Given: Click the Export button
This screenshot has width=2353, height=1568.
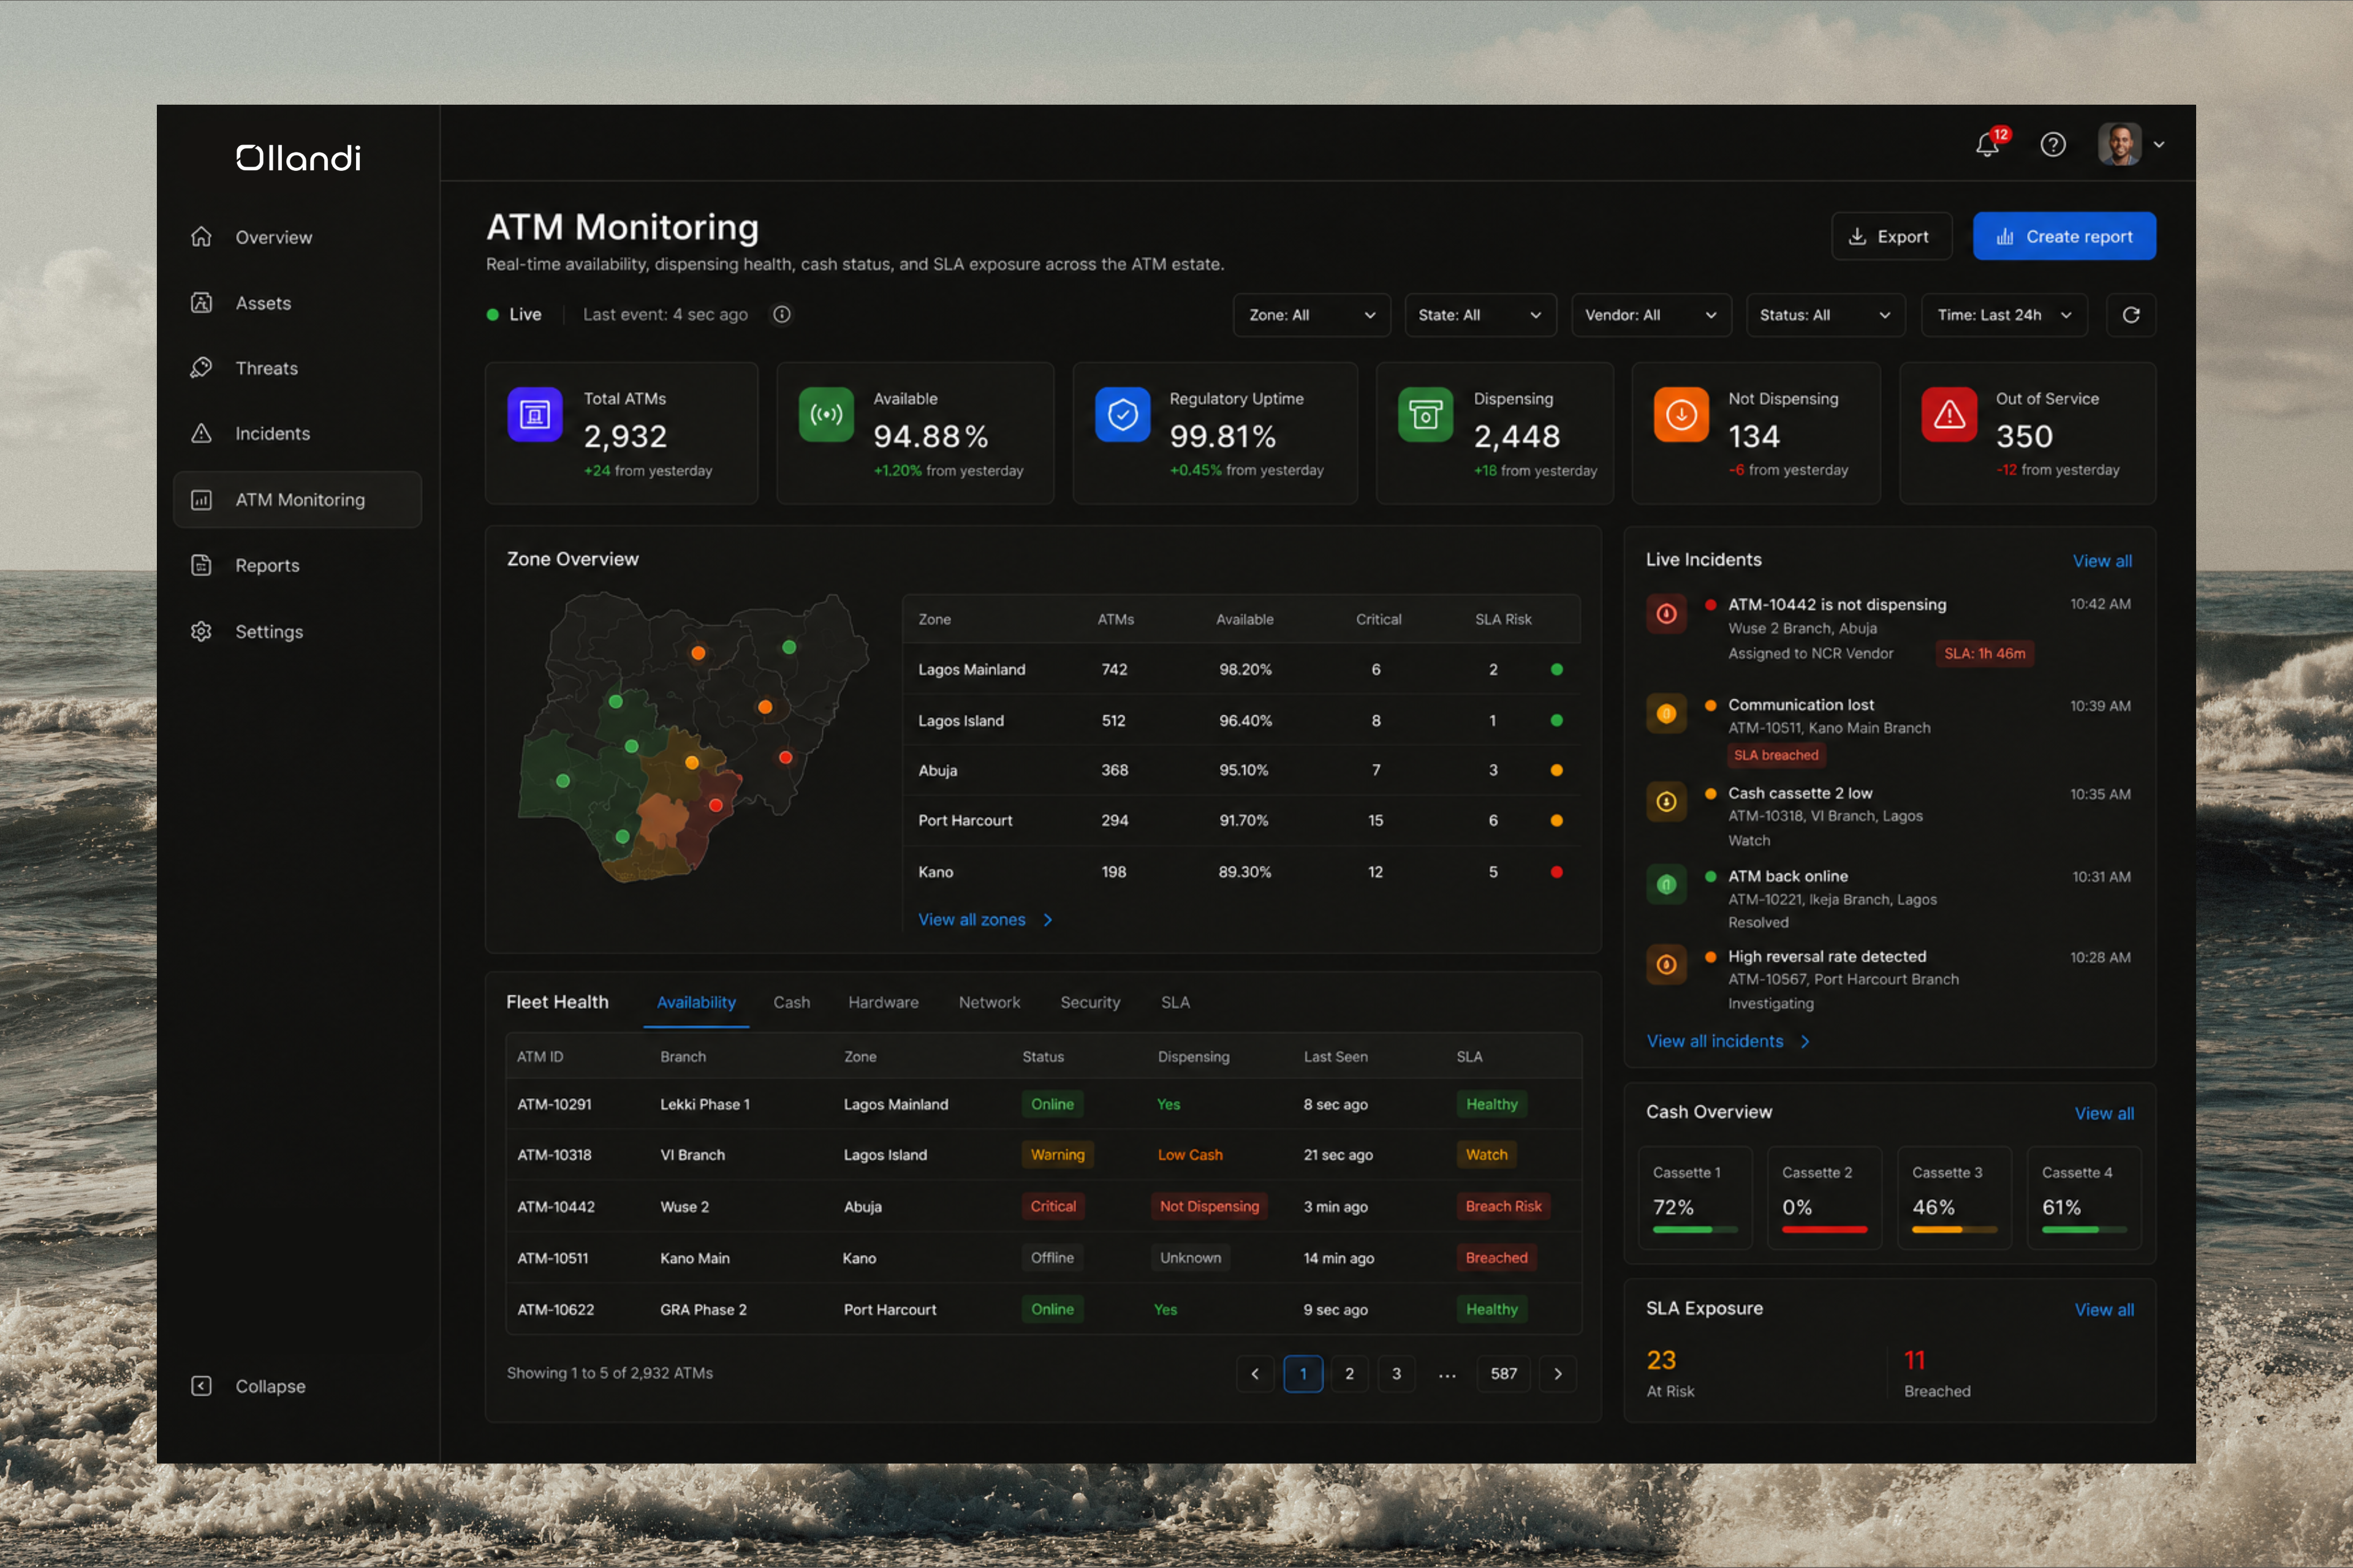Looking at the screenshot, I should tap(1891, 236).
